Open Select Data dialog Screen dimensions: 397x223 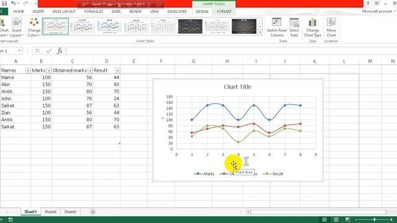coord(294,28)
